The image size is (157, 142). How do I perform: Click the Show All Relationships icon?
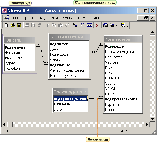pyautogui.click(x=89, y=25)
